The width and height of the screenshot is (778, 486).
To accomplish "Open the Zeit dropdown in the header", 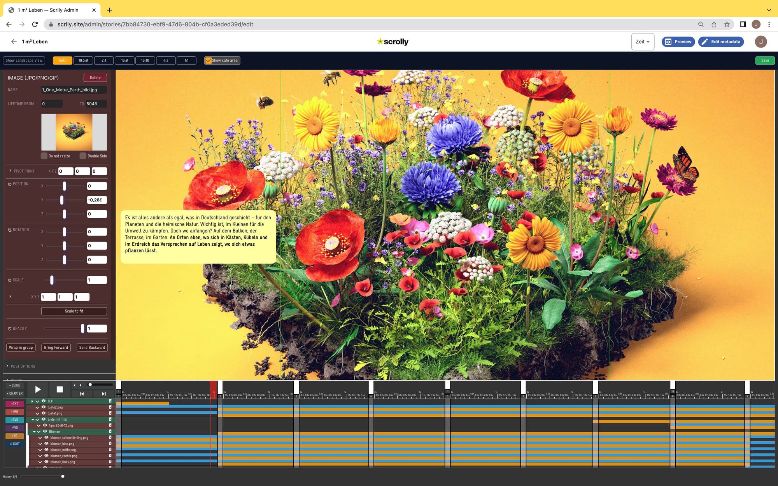I will point(643,42).
